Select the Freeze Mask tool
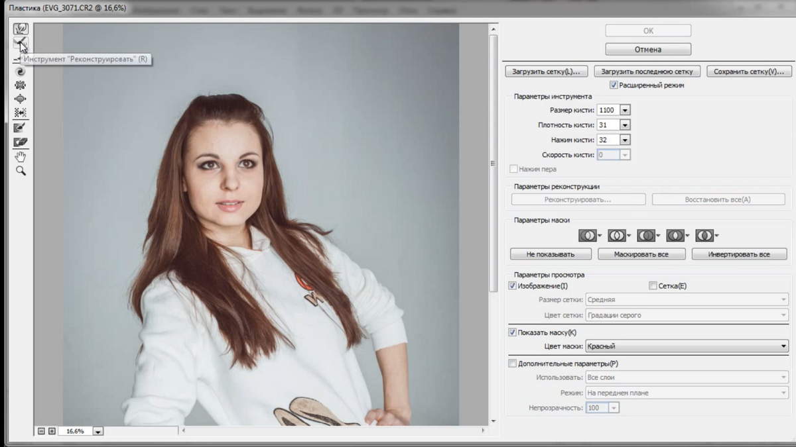The width and height of the screenshot is (796, 447). tap(21, 127)
